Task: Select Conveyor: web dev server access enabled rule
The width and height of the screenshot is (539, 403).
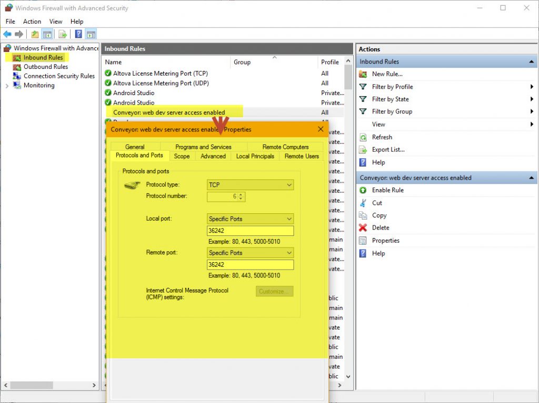Action: pos(169,112)
